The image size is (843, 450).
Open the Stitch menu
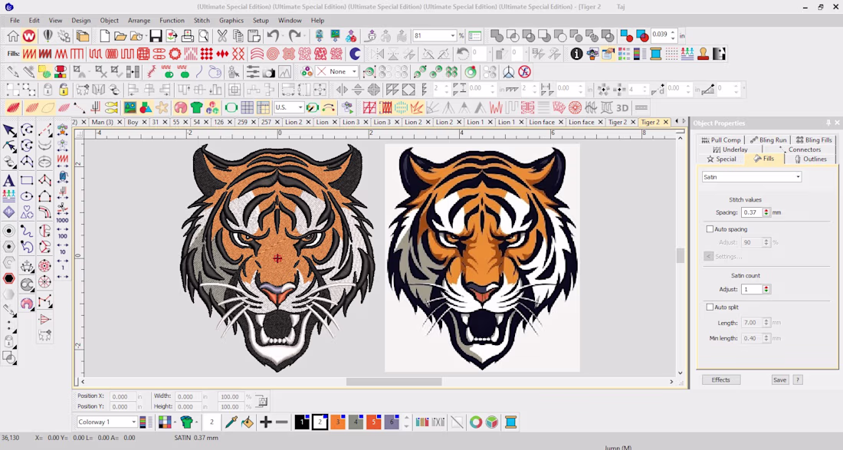tap(202, 21)
